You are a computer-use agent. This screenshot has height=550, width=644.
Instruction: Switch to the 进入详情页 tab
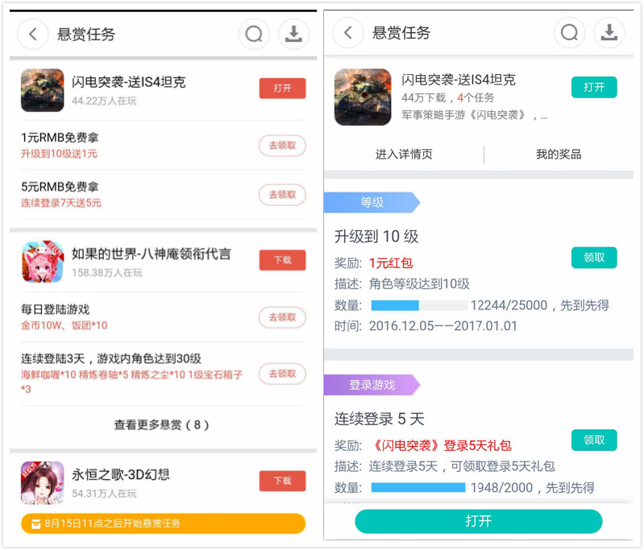coord(404,154)
